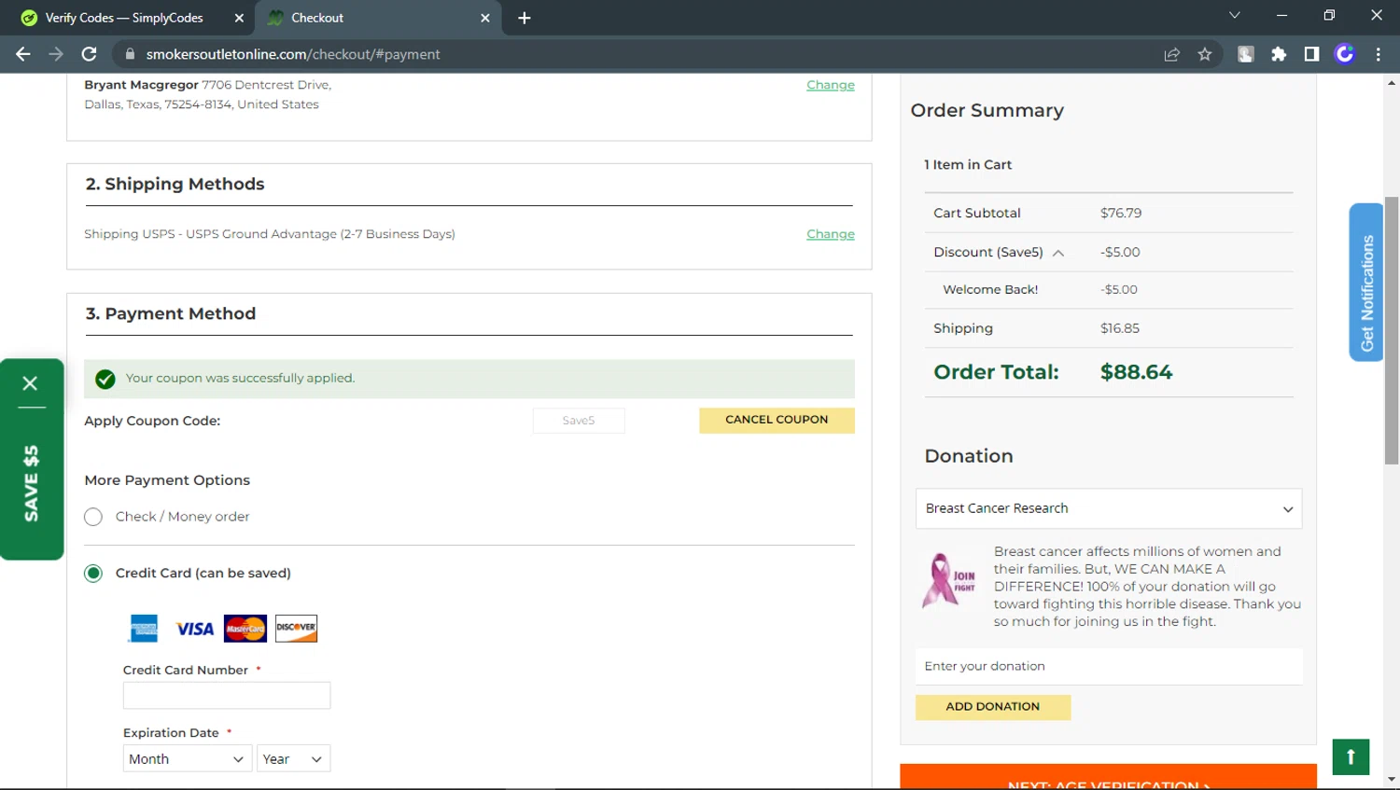Click the page vertical scrollbar thumb

tap(1392, 330)
